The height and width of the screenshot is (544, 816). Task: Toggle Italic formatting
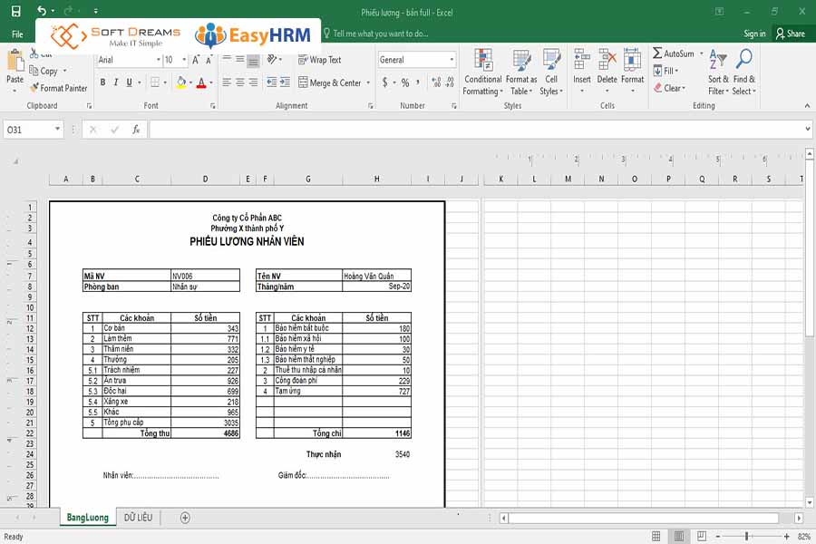(x=115, y=83)
